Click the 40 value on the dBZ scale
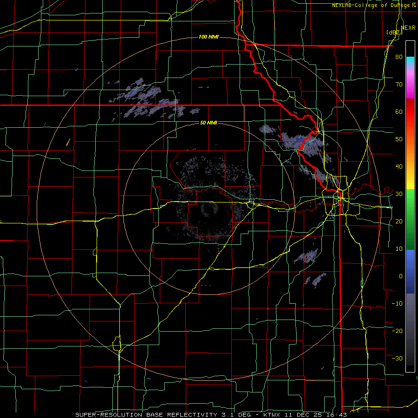 [399, 167]
